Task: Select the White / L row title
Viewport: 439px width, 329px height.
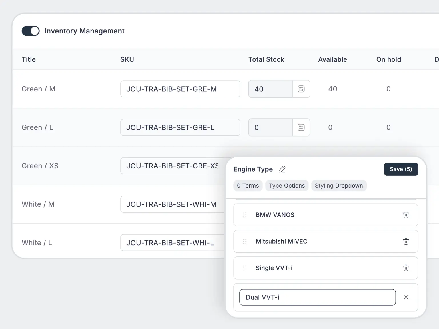Action: click(x=37, y=243)
